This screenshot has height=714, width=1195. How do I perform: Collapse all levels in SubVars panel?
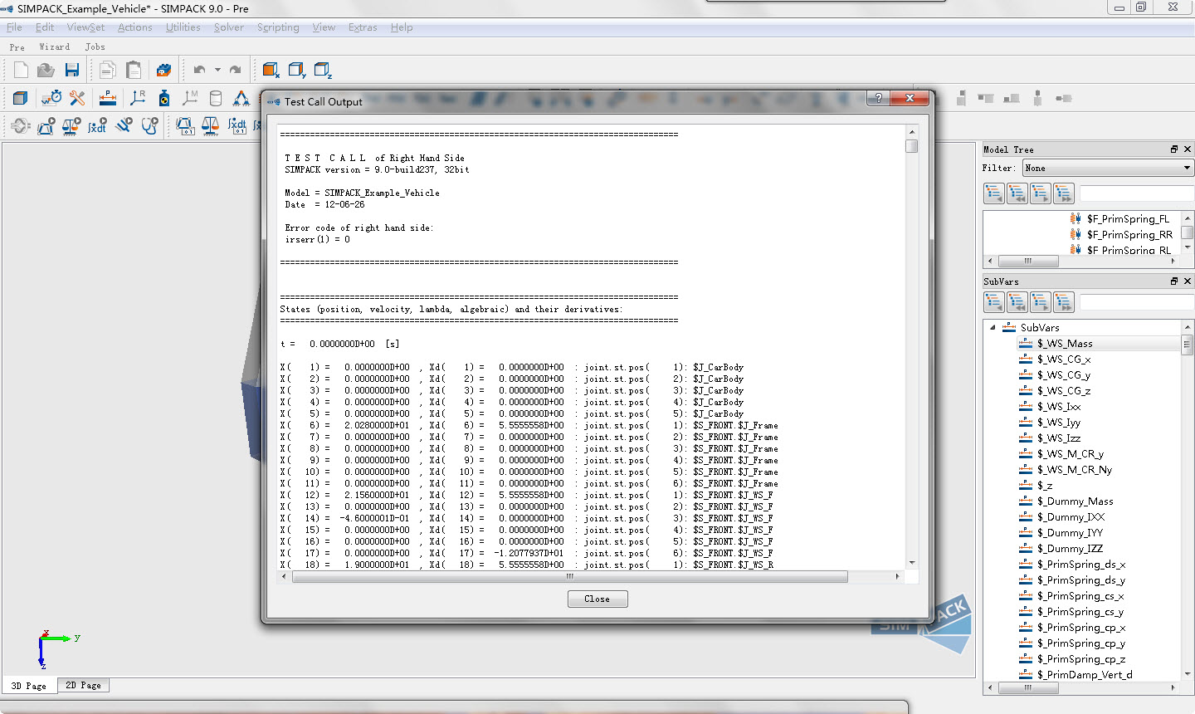pyautogui.click(x=1017, y=302)
